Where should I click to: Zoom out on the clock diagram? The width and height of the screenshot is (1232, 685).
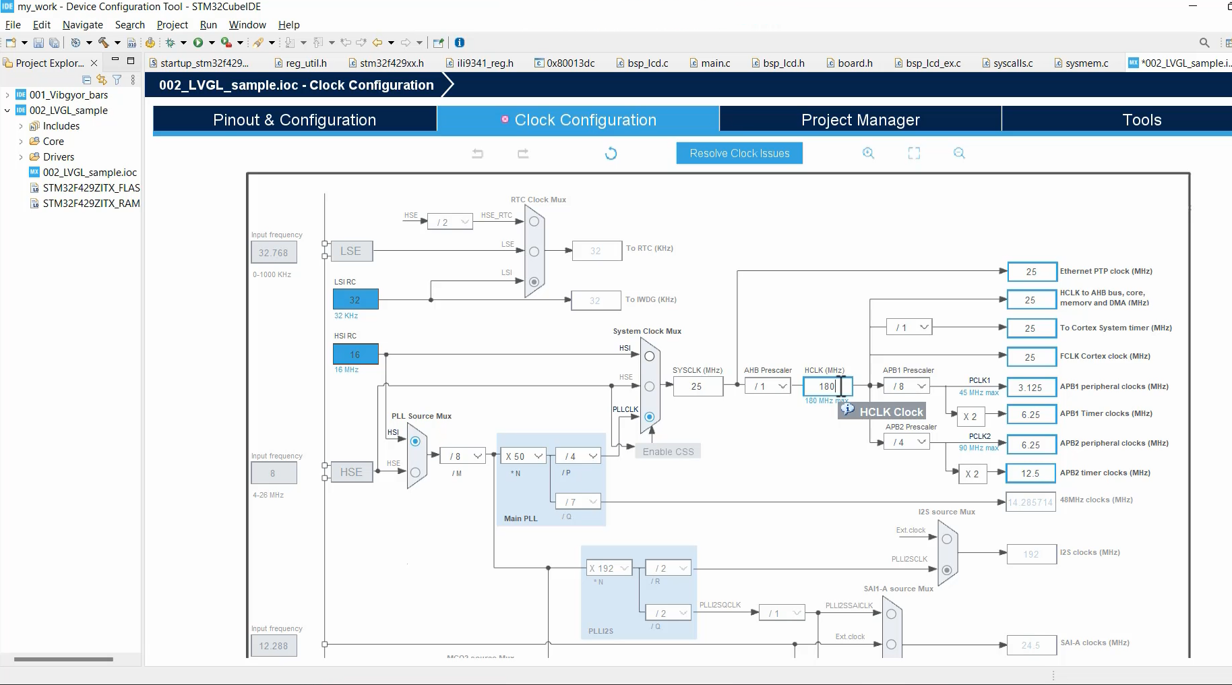[x=959, y=153]
